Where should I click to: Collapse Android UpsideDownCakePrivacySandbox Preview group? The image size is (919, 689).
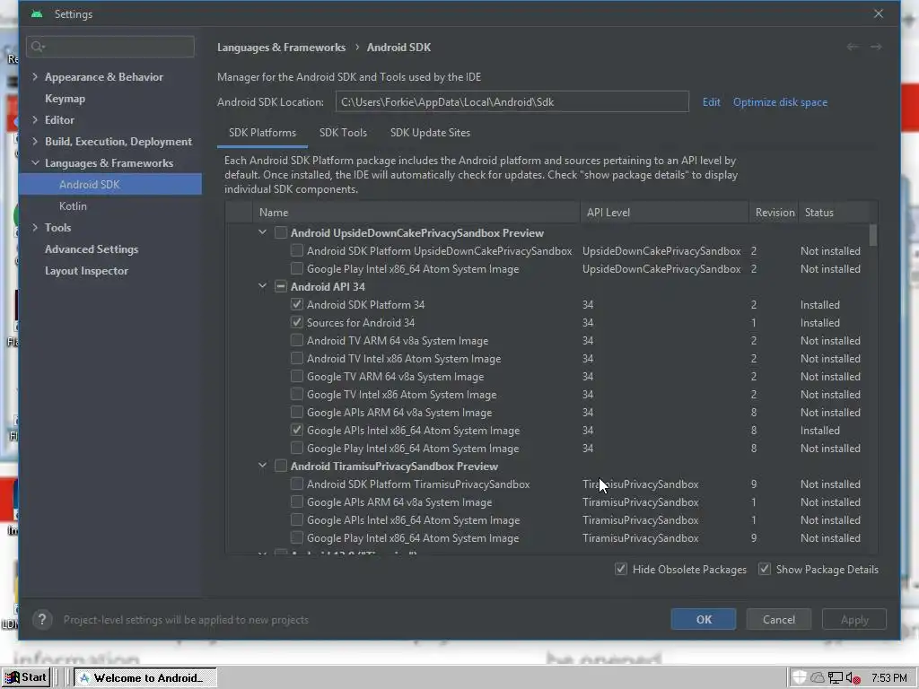pyautogui.click(x=263, y=232)
